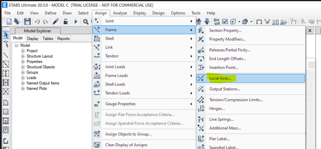The image size is (321, 149).
Task: Switch to the Tables tab in Model Explorer
Action: 48,39
